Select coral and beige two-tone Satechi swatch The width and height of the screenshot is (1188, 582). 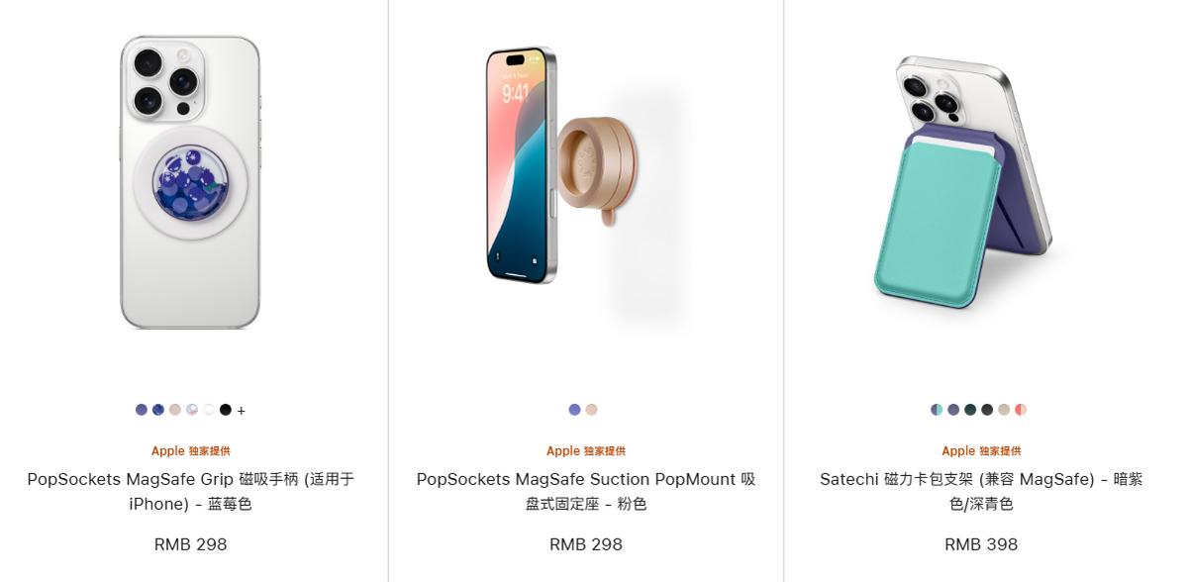coord(1021,410)
